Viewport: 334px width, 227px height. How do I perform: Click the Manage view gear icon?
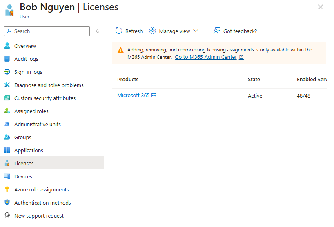coord(153,31)
